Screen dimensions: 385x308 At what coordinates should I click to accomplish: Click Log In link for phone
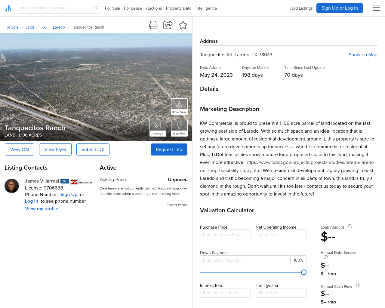pos(32,201)
